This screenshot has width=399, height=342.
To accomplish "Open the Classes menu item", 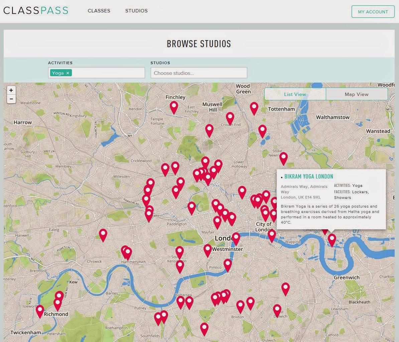I will (x=99, y=11).
